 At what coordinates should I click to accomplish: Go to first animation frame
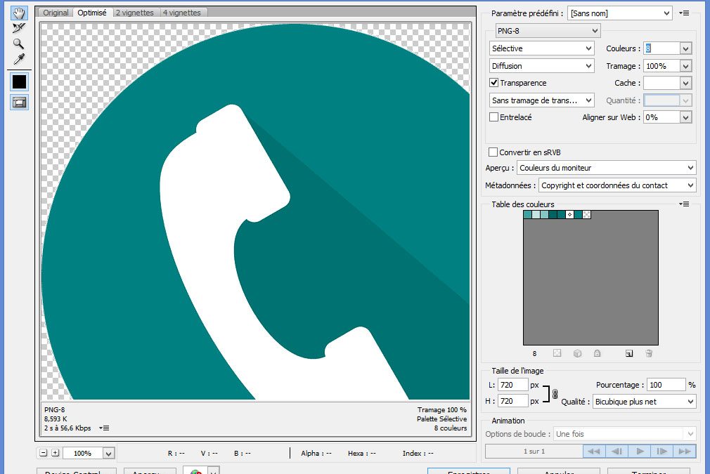593,451
